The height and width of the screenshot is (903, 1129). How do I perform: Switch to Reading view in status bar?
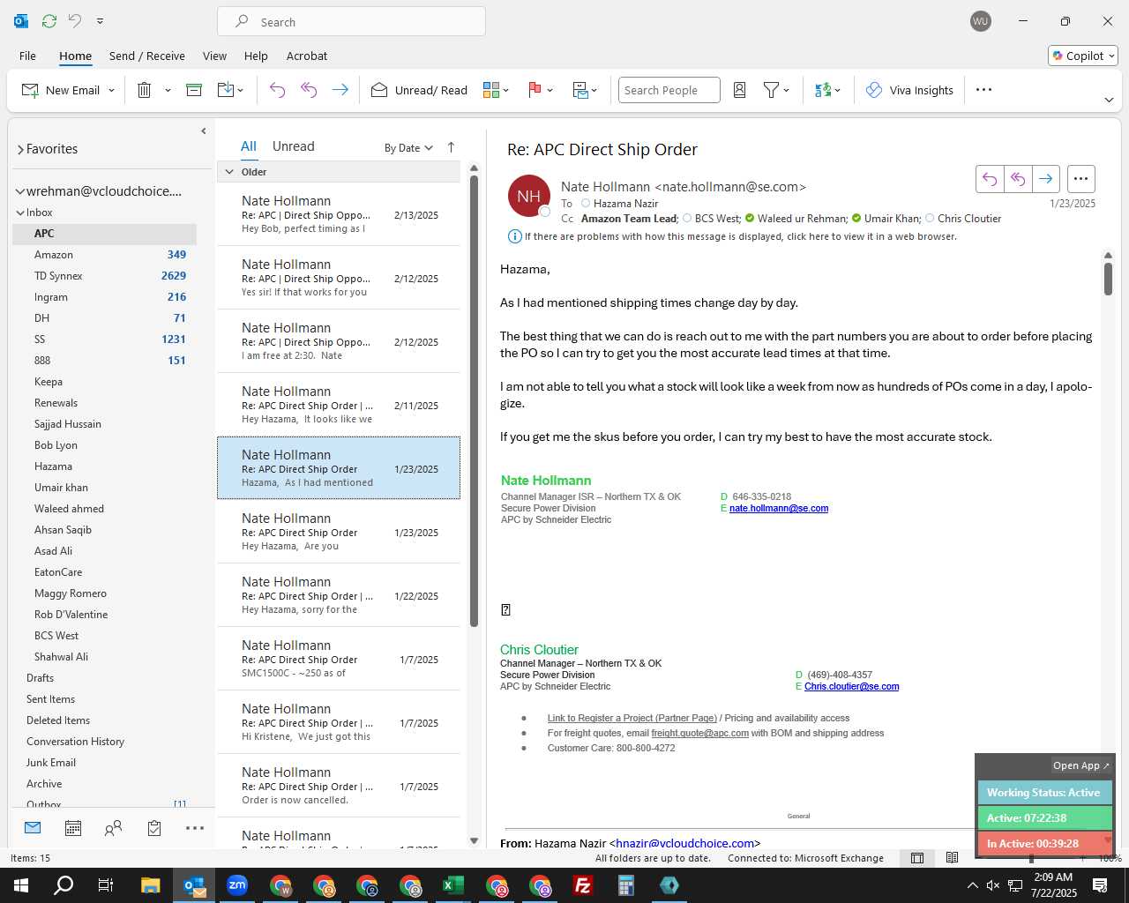coord(952,858)
